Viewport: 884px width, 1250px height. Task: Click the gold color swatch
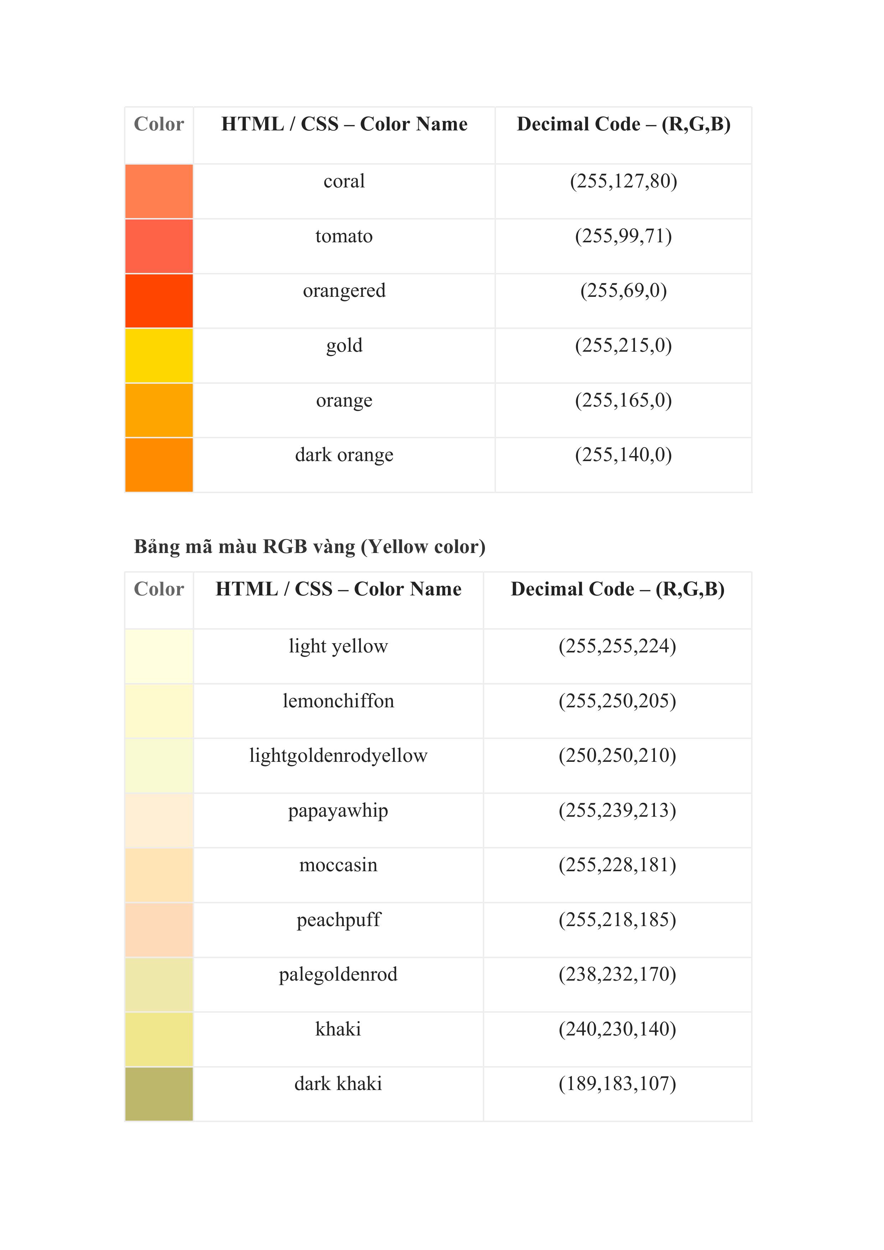pyautogui.click(x=159, y=356)
